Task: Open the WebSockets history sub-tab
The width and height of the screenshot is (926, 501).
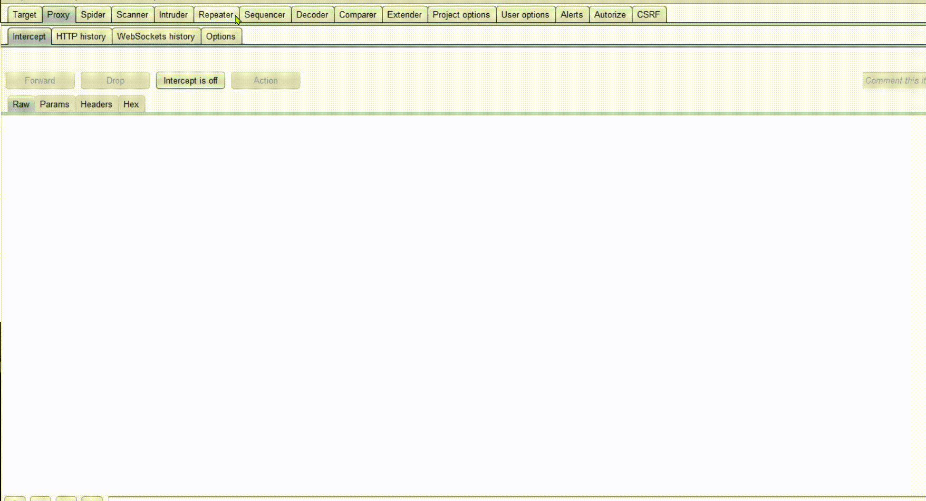Action: (x=156, y=36)
